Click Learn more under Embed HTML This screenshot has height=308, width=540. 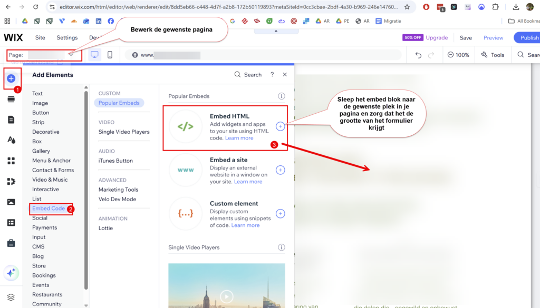(x=239, y=138)
